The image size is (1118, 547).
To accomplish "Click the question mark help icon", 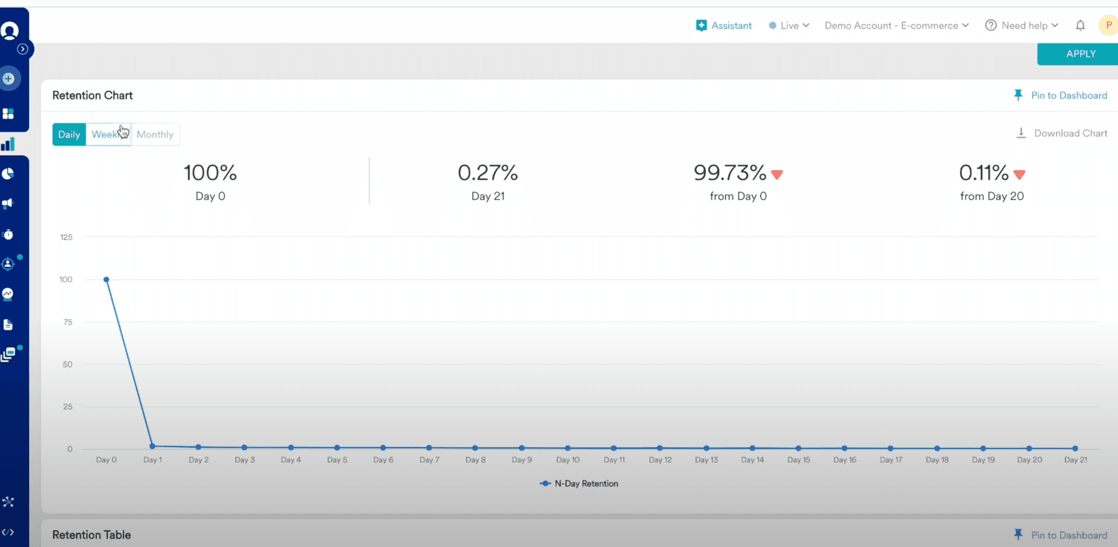I will click(x=991, y=25).
